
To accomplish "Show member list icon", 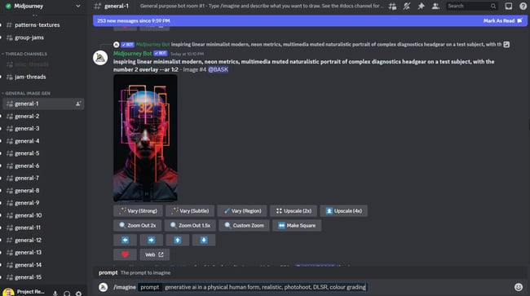I will (x=435, y=6).
